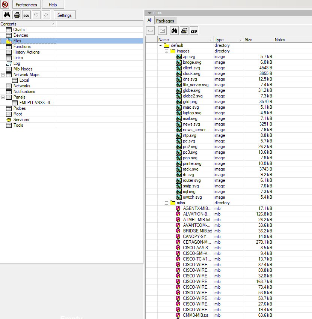Sort by Name column header

point(185,40)
